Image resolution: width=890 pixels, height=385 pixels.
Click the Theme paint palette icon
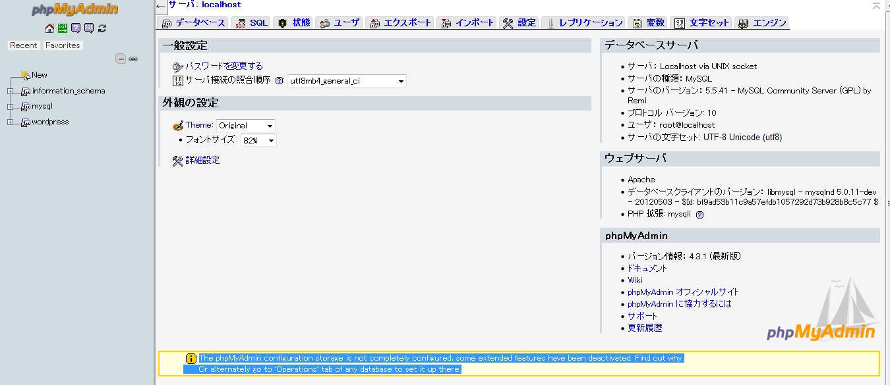tap(178, 126)
